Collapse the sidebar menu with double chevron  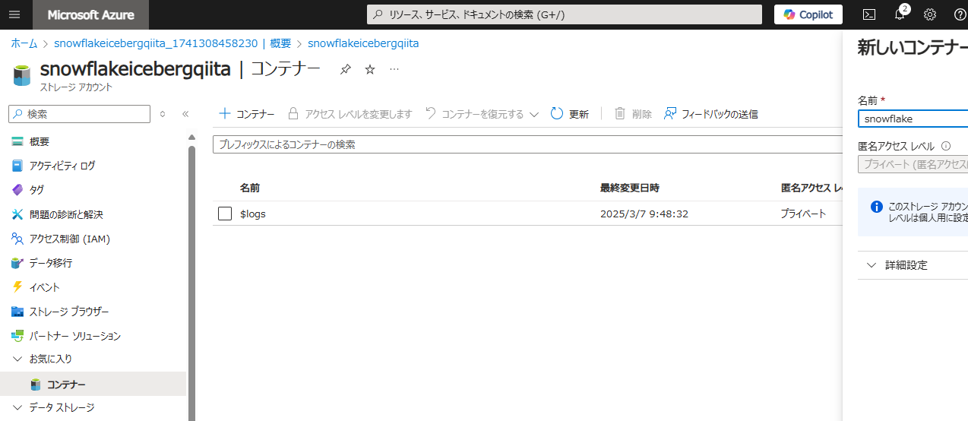pos(185,114)
